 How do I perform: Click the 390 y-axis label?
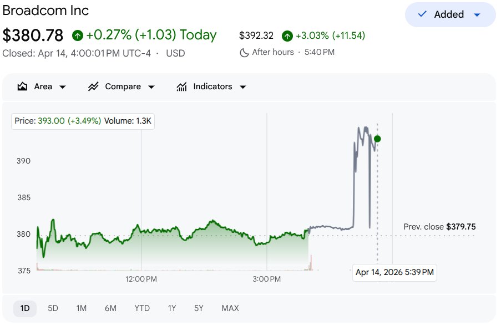[24, 161]
